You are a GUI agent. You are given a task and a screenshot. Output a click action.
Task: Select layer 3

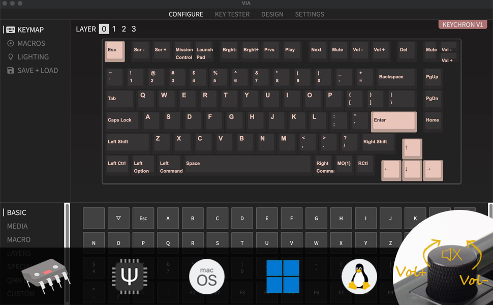[134, 29]
